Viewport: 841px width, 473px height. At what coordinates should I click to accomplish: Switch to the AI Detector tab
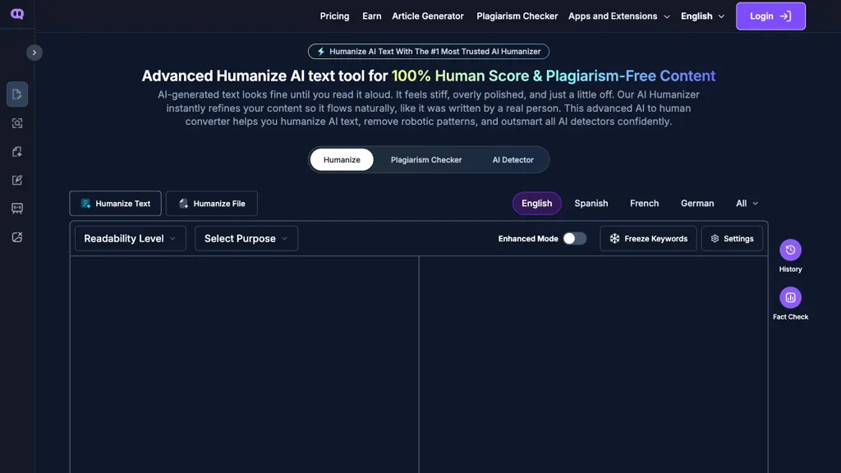click(511, 159)
